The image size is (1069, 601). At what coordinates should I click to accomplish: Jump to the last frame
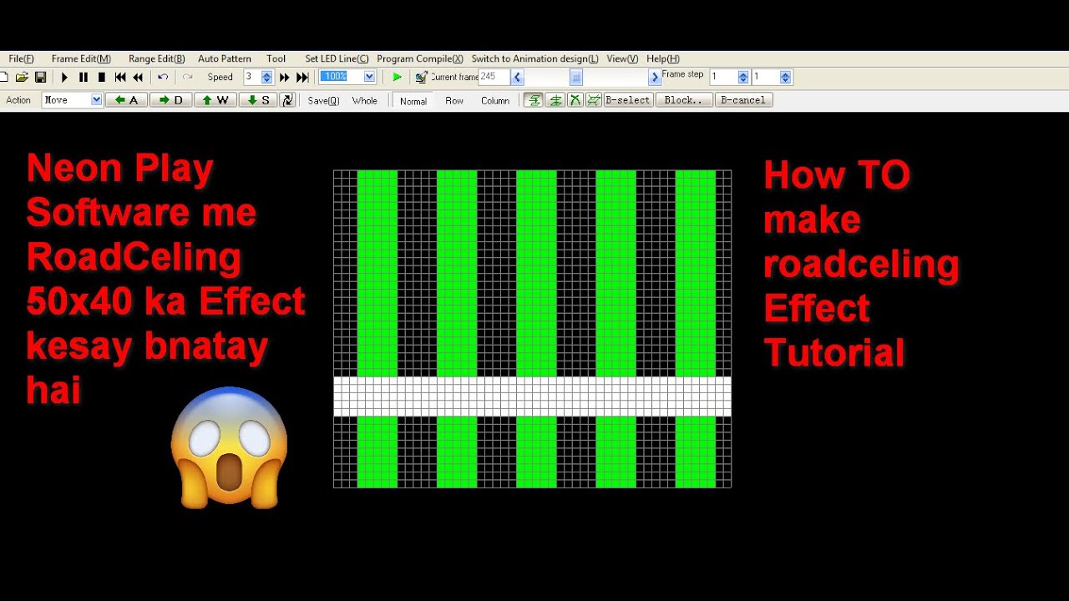(x=303, y=77)
